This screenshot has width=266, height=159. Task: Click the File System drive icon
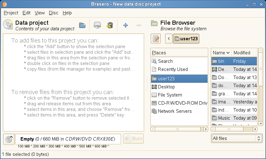(154, 95)
